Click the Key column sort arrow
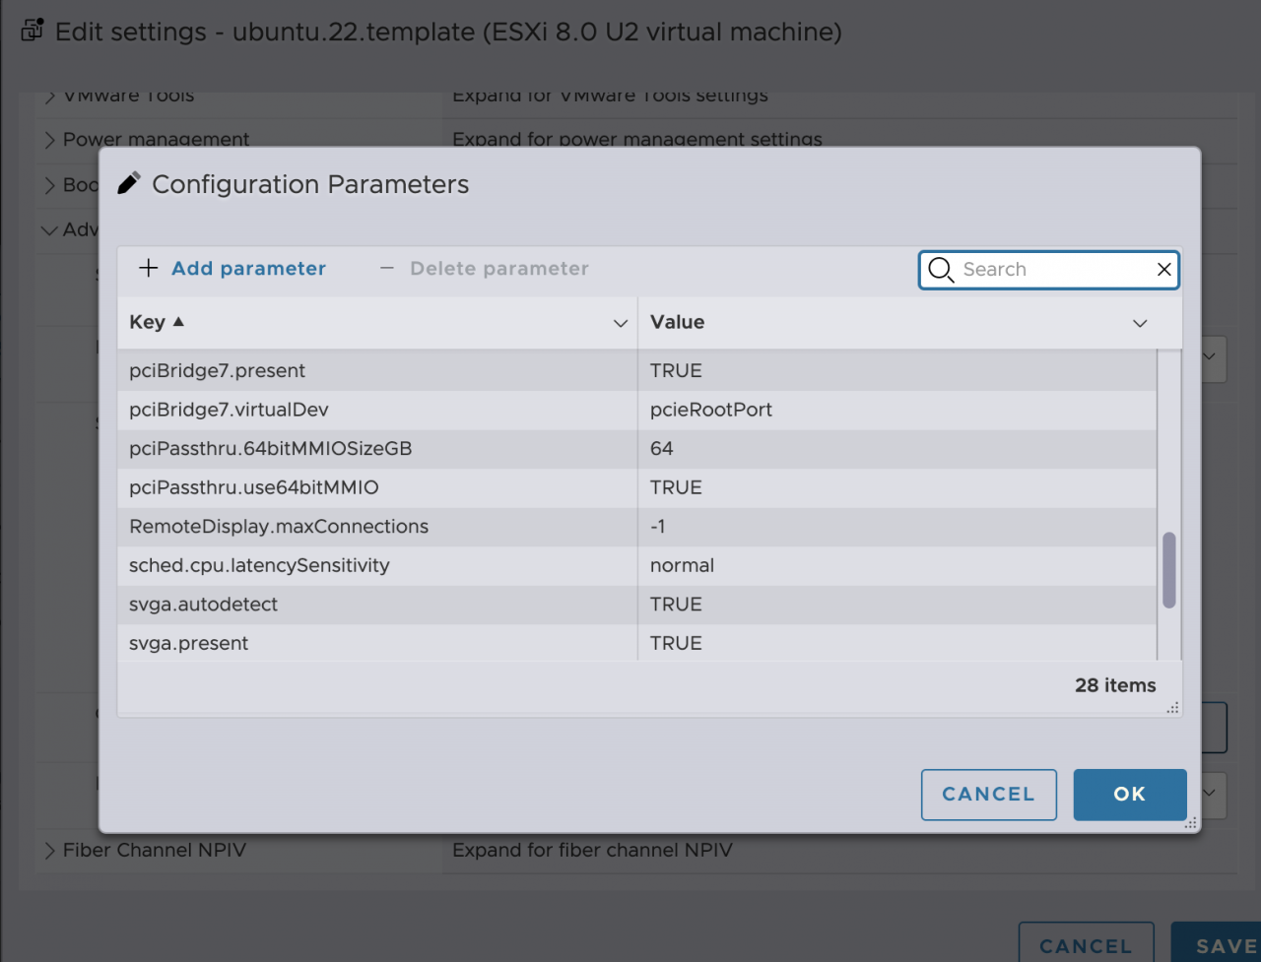 [178, 321]
